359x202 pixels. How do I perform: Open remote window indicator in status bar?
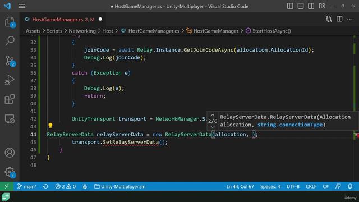pos(7,186)
